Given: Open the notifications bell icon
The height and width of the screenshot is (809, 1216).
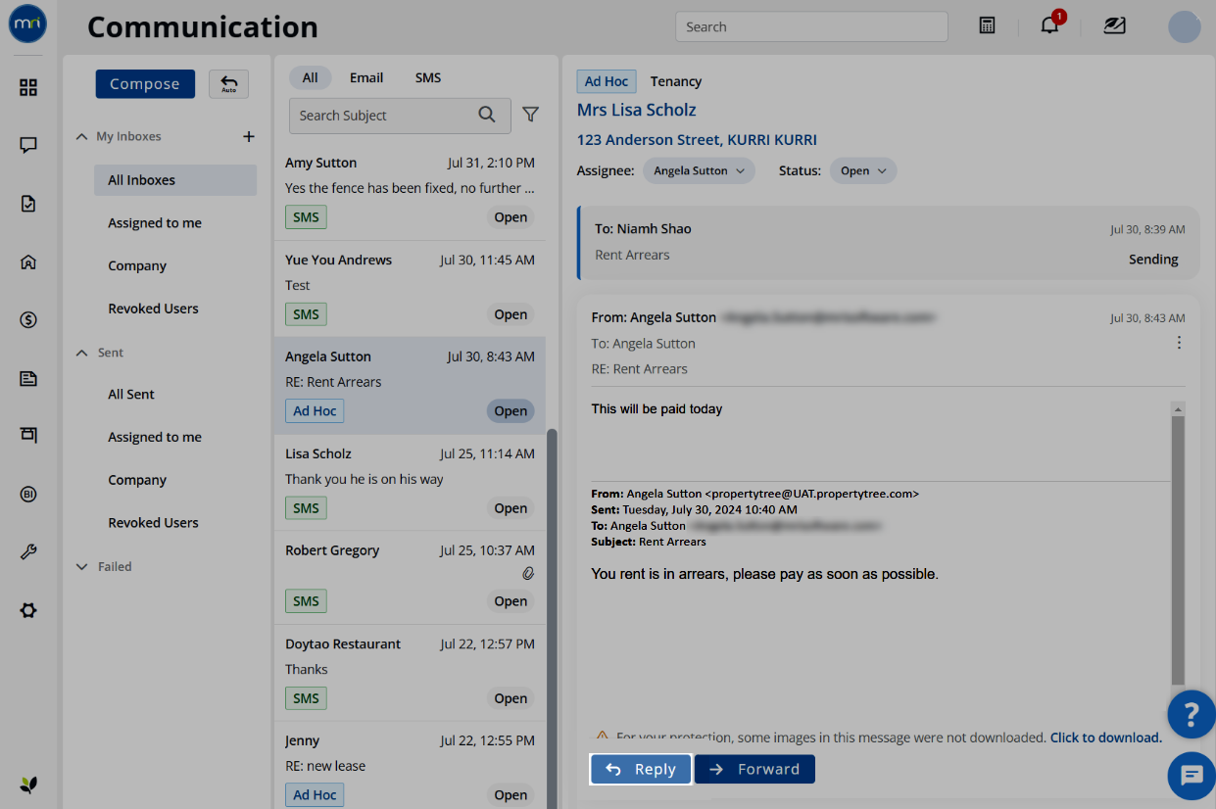Looking at the screenshot, I should coord(1049,25).
